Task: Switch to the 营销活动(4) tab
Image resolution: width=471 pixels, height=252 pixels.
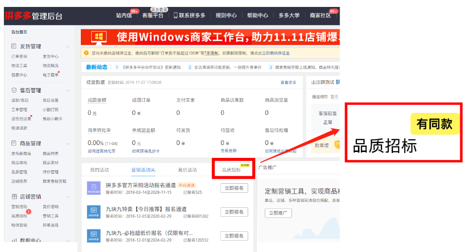Action: pyautogui.click(x=143, y=170)
